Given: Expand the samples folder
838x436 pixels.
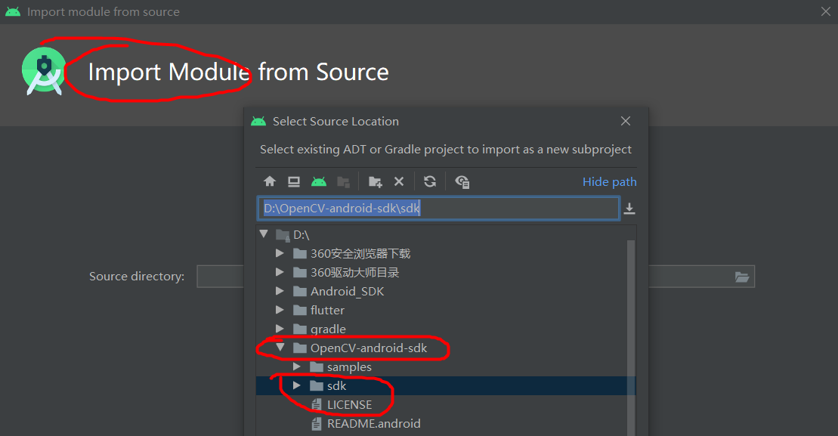Looking at the screenshot, I should point(297,366).
